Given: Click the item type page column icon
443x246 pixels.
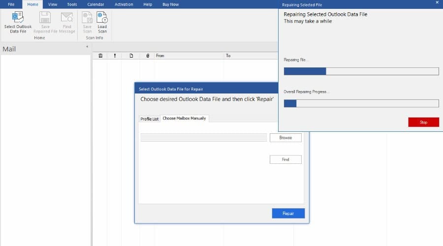Looking at the screenshot, I should click(131, 56).
